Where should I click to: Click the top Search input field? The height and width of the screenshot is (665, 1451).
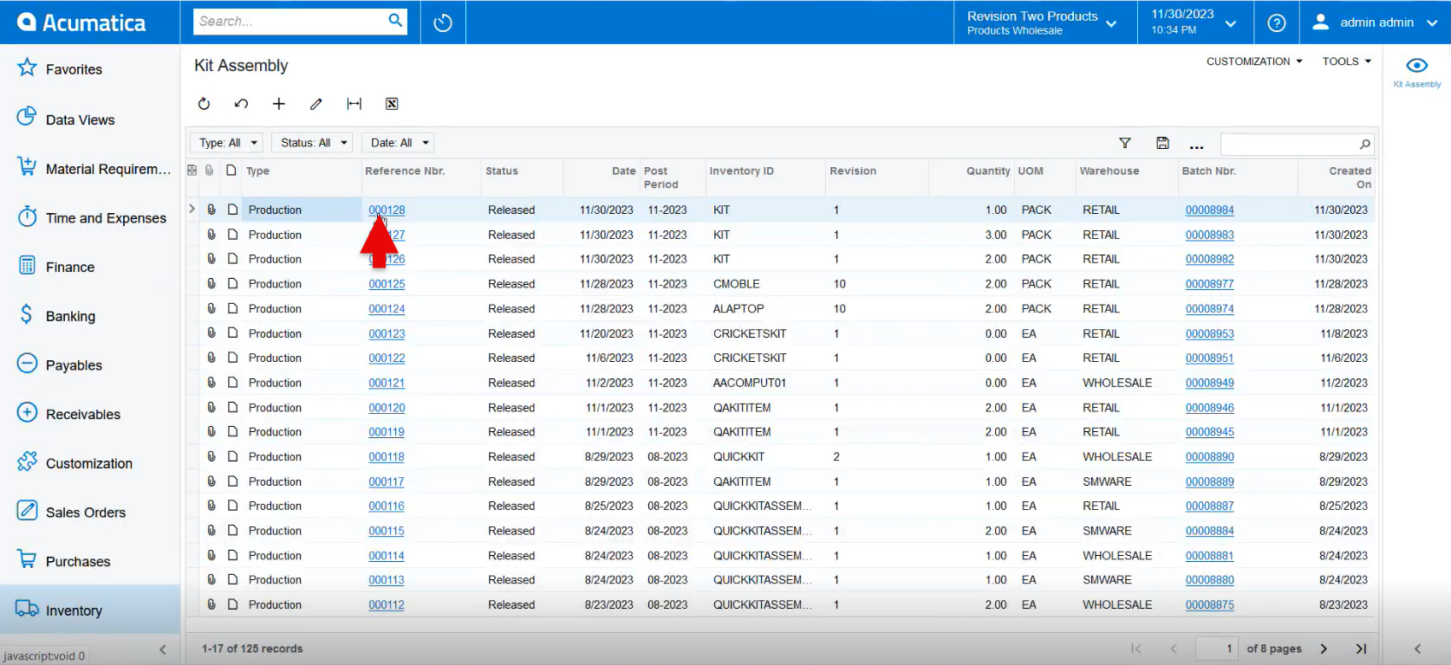point(289,22)
